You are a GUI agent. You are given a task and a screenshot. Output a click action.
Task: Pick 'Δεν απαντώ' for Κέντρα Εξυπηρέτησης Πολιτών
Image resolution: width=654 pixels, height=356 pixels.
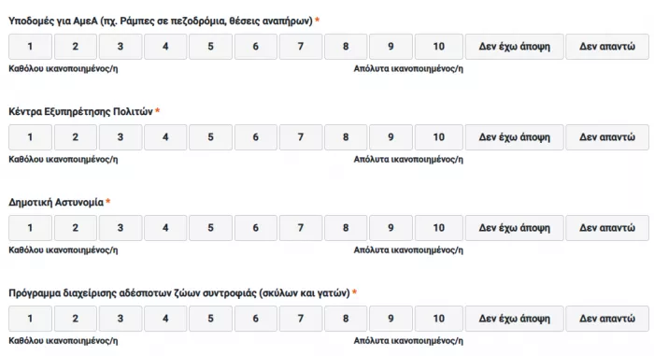pyautogui.click(x=607, y=137)
